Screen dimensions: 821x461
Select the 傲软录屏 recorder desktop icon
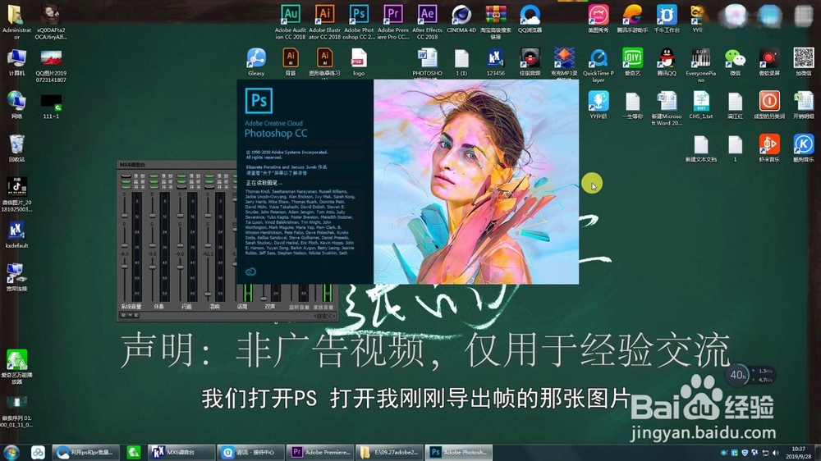[x=769, y=62]
